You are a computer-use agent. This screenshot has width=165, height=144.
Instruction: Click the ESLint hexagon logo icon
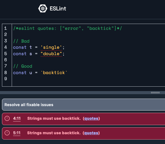point(43,8)
